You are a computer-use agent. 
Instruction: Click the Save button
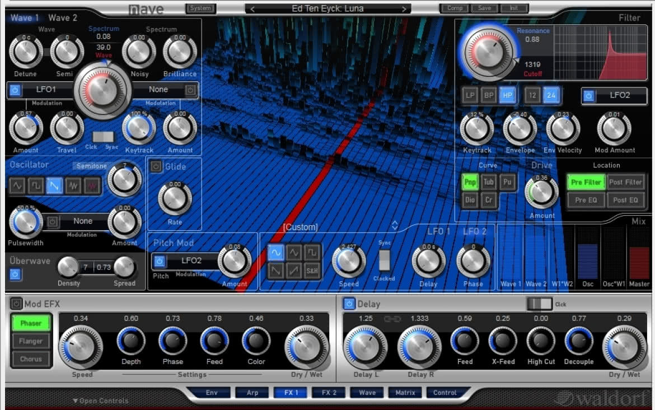coord(485,8)
